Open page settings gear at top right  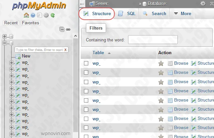203,4
